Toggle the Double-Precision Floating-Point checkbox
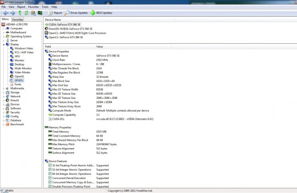 click(x=50, y=186)
